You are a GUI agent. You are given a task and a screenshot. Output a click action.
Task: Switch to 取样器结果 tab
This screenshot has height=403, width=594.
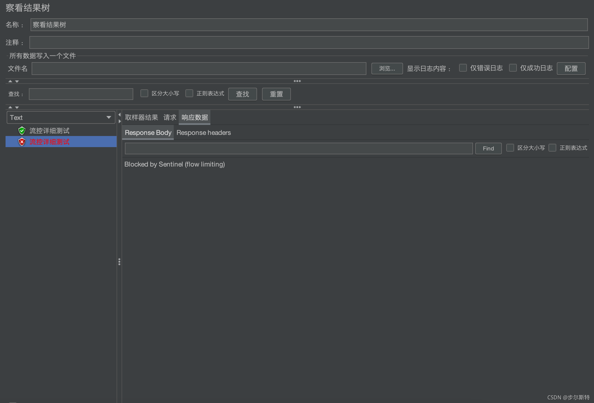click(141, 117)
